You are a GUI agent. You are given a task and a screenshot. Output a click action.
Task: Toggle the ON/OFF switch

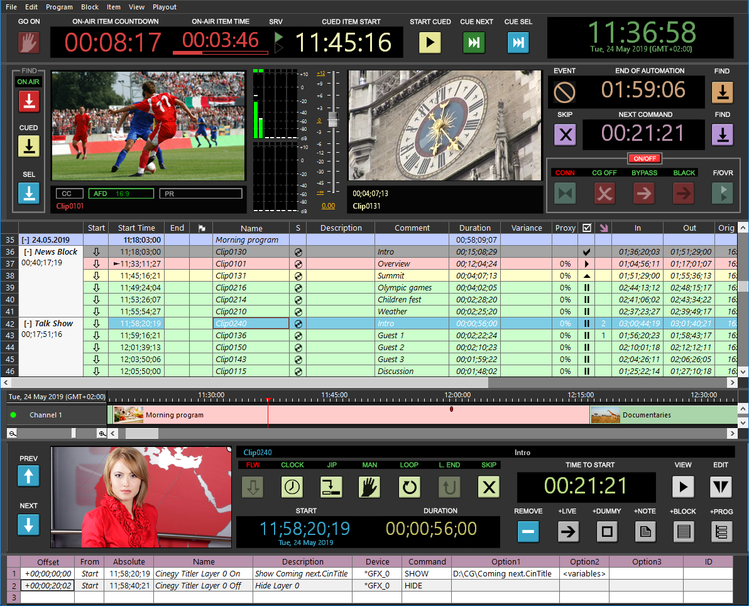pyautogui.click(x=645, y=158)
